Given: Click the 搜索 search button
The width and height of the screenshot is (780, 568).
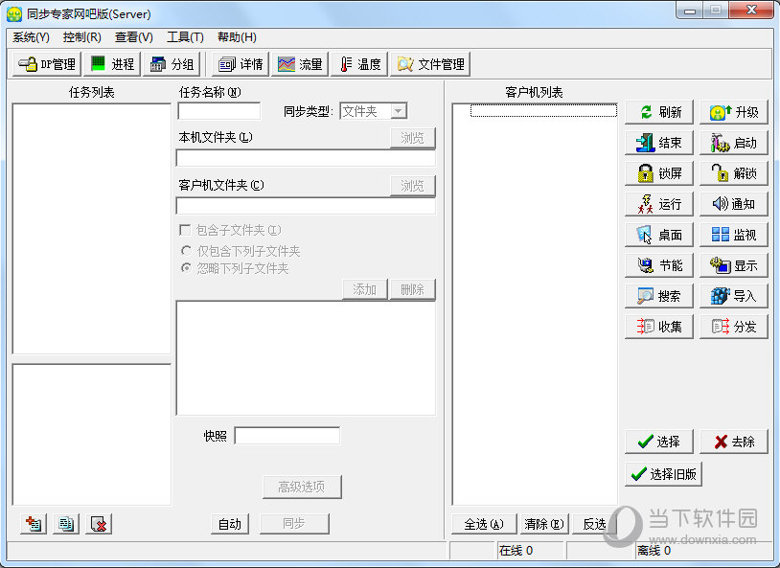Looking at the screenshot, I should point(659,296).
